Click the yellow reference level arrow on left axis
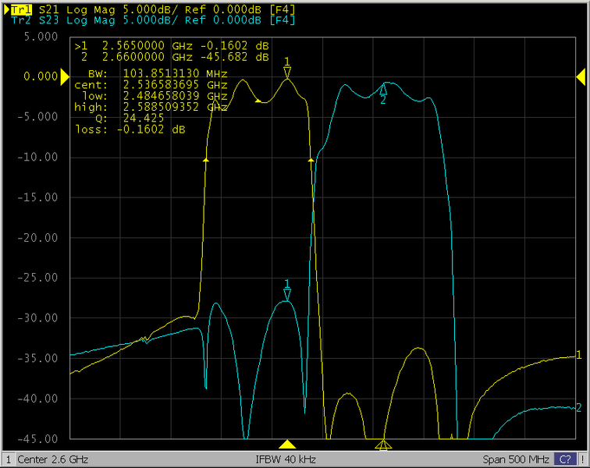 65,76
